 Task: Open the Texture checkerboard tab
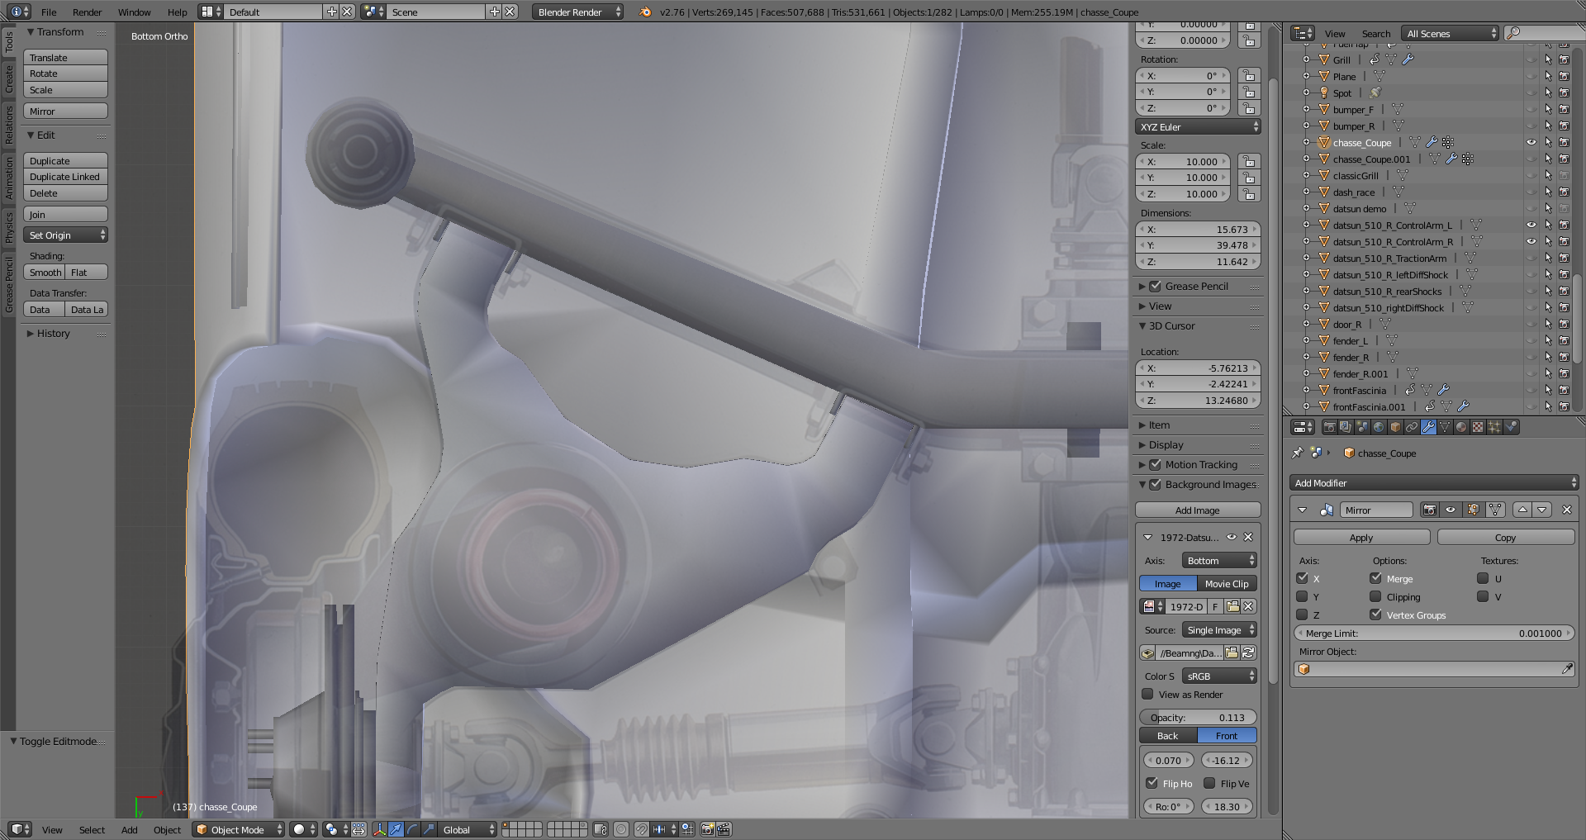point(1478,427)
